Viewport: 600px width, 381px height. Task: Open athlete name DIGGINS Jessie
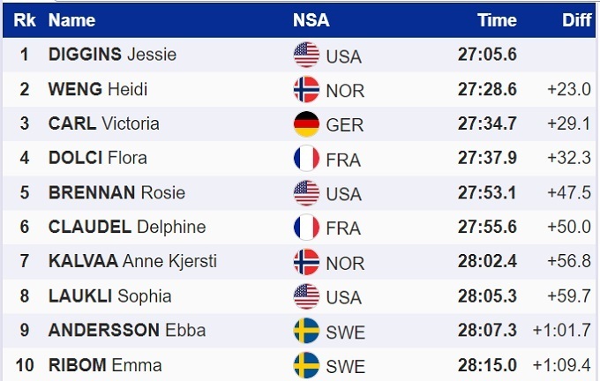coord(112,55)
